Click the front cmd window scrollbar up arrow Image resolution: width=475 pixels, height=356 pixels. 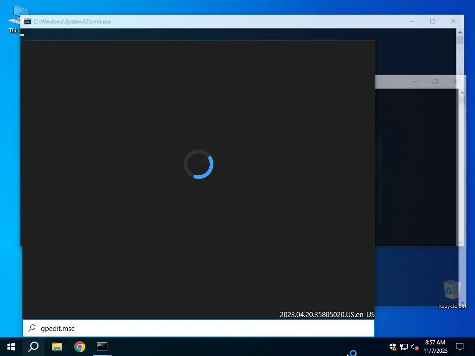[460, 32]
